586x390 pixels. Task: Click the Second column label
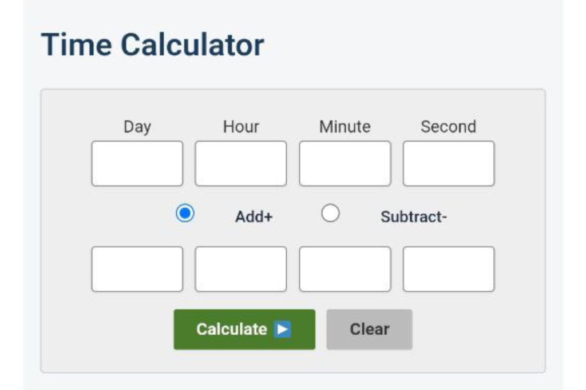(x=449, y=127)
